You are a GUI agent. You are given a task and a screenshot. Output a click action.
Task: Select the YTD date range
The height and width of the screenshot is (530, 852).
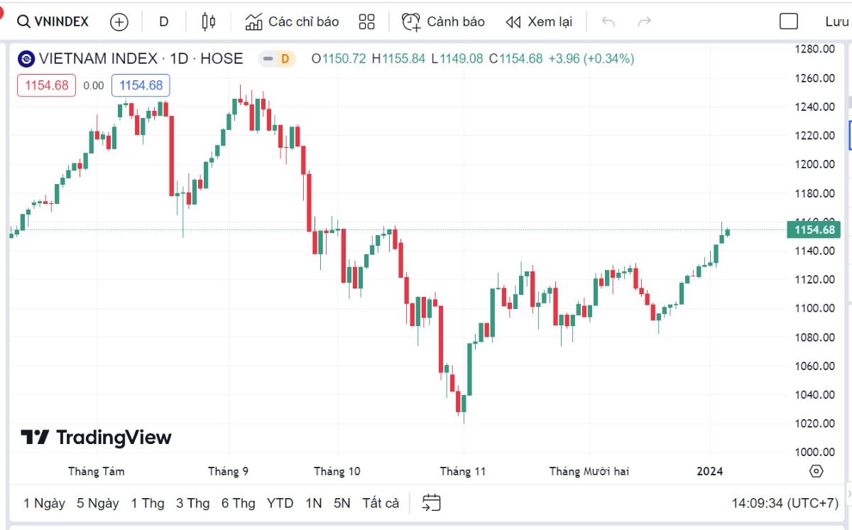(x=280, y=503)
